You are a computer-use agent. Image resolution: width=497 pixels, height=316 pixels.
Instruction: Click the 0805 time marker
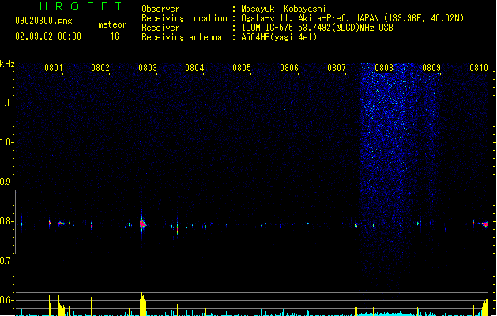(242, 68)
